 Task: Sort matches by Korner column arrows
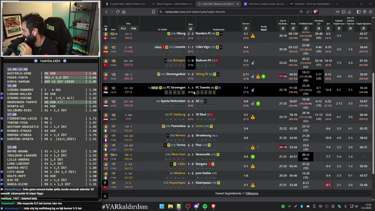click(x=246, y=28)
